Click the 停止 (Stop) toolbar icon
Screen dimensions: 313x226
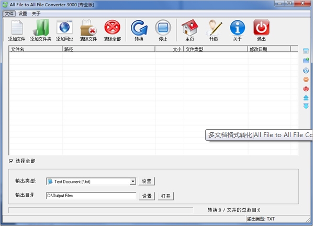[x=163, y=30]
